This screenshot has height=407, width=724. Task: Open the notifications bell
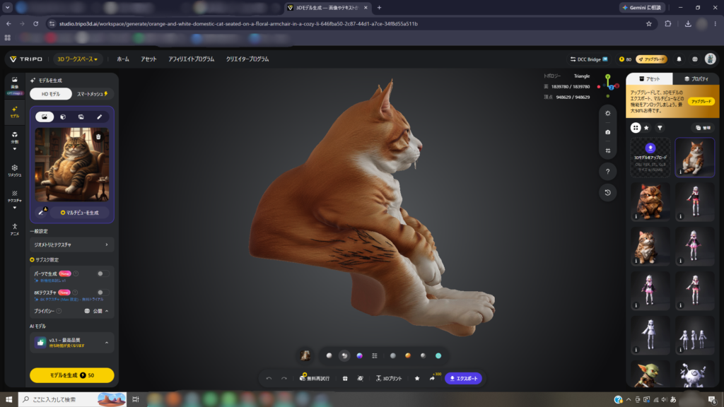click(x=679, y=59)
